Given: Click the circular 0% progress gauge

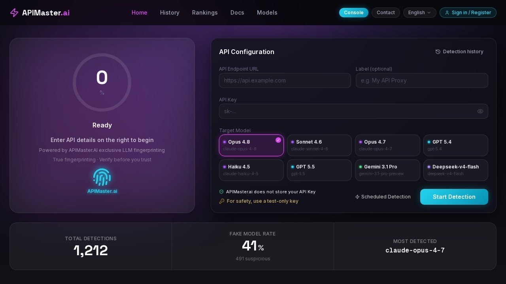Looking at the screenshot, I should click(102, 82).
